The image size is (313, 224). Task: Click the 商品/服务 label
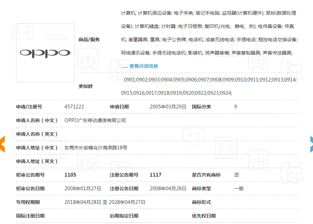(x=89, y=40)
